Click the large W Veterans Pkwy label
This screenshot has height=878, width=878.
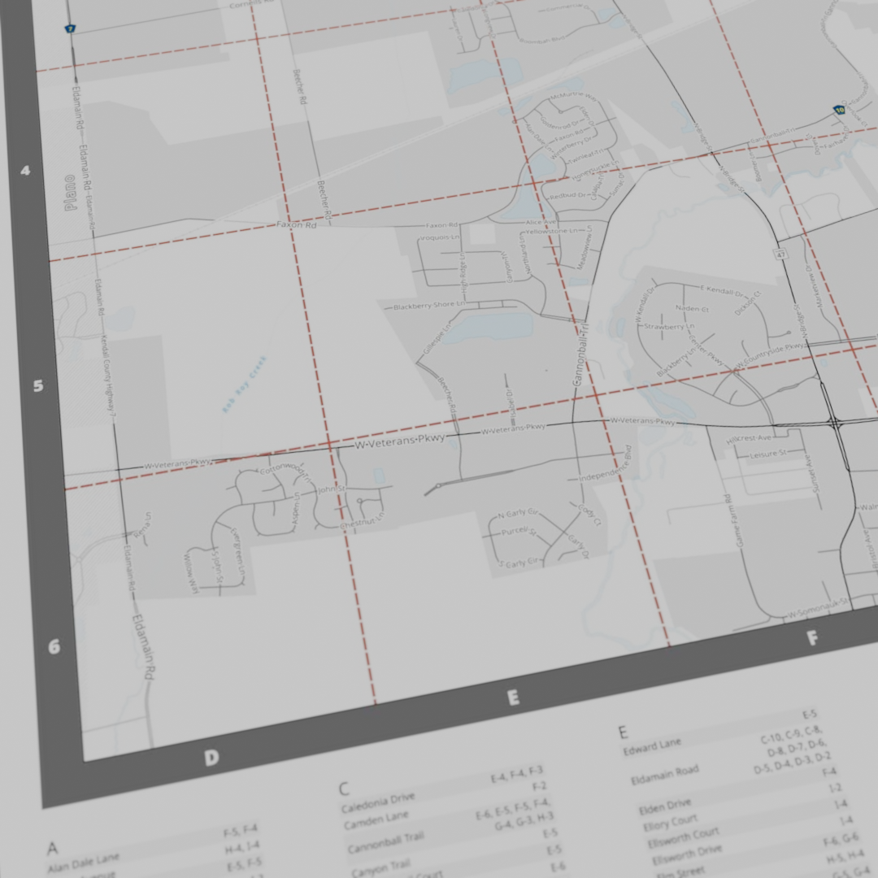click(x=400, y=441)
